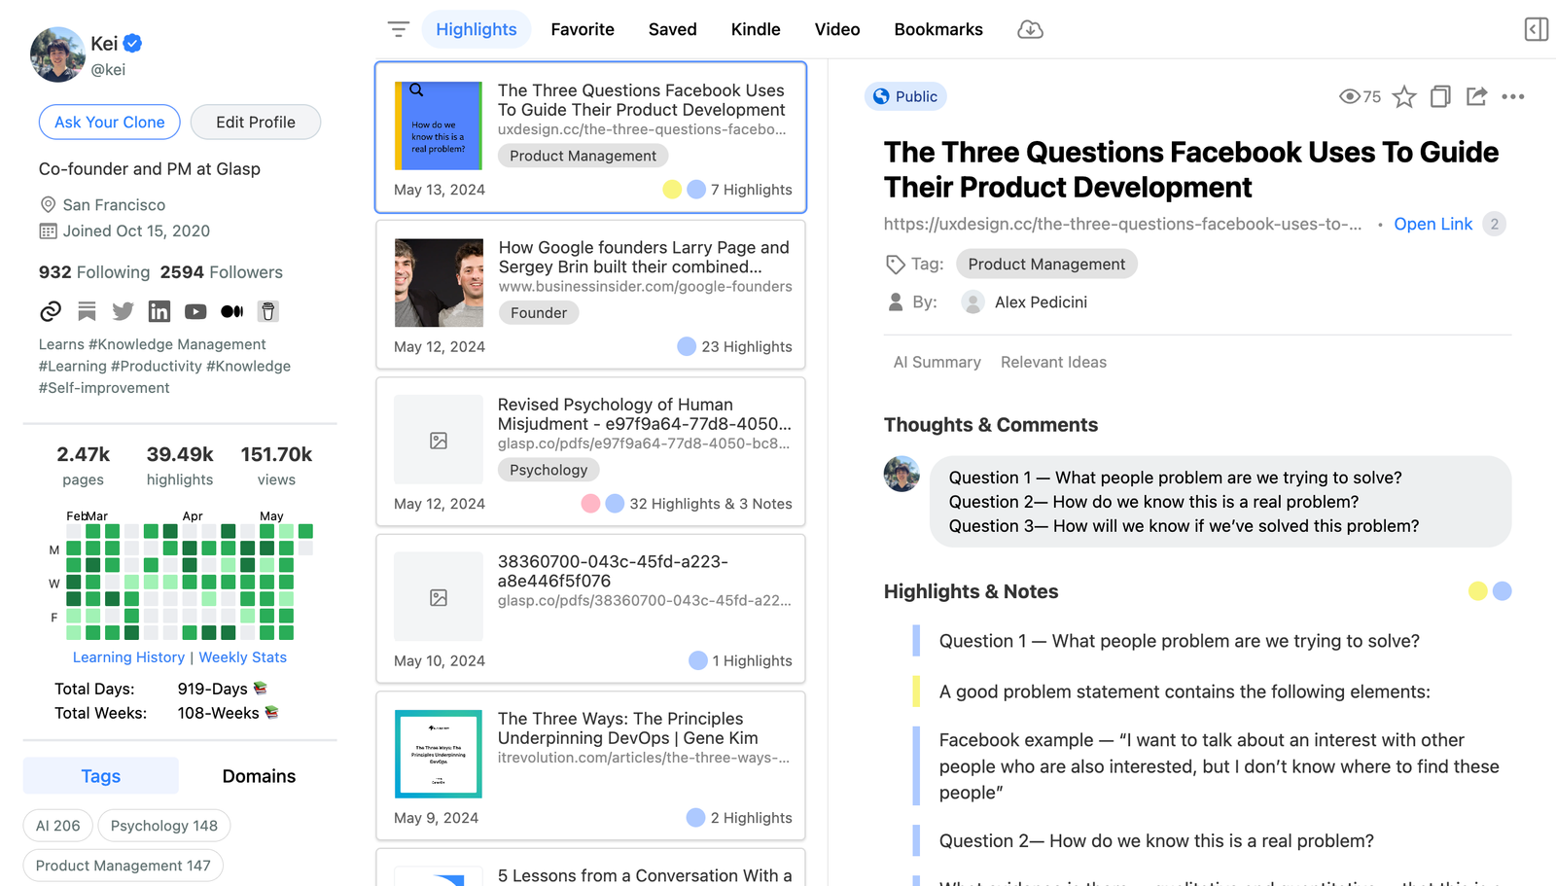Click the Edit Profile button
1556x886 pixels.
[x=256, y=122]
